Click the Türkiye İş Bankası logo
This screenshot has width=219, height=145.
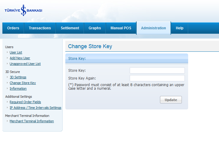point(23,10)
